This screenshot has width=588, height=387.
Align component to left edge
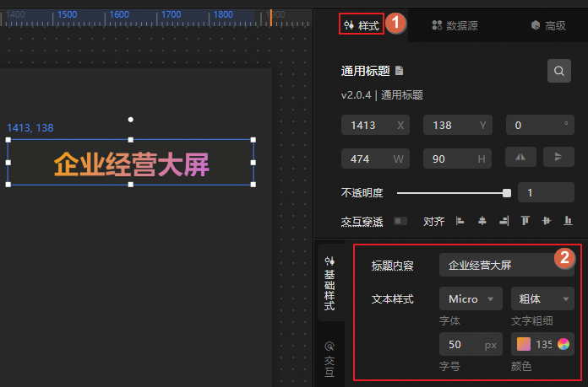click(460, 221)
